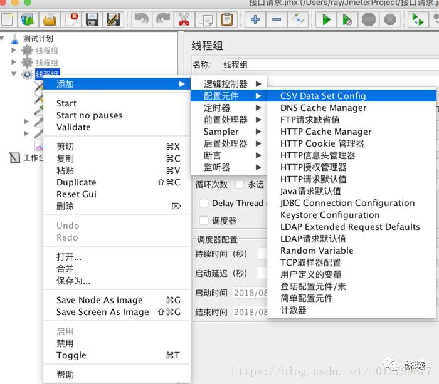Expand the first 线程组 tree node
Screen dimensions: 439x384
13,50
